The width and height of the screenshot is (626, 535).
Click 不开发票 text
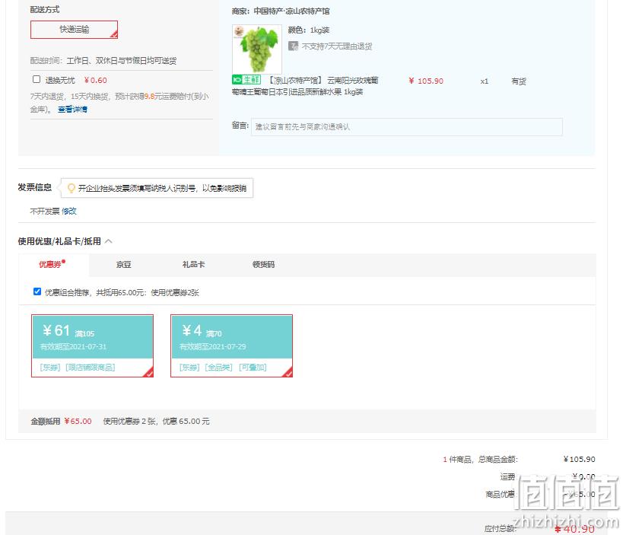[x=45, y=211]
